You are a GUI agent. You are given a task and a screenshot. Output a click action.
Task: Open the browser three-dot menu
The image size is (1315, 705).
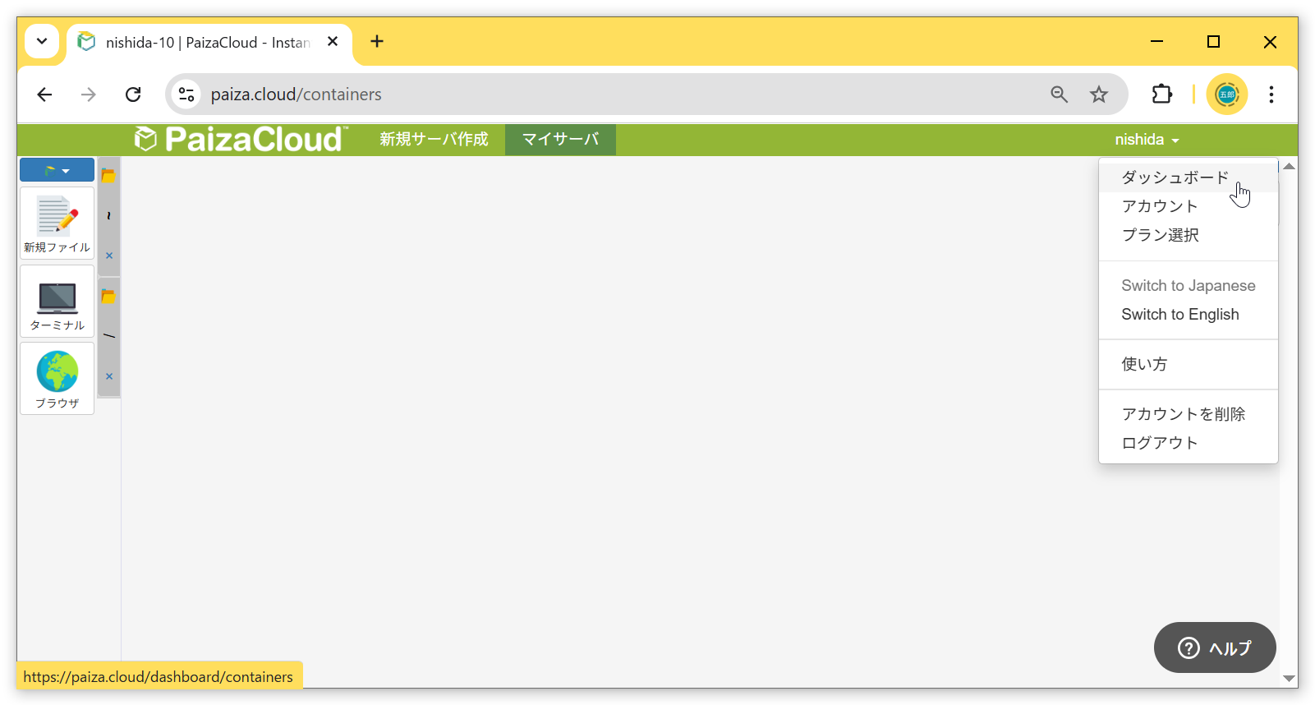coord(1271,94)
